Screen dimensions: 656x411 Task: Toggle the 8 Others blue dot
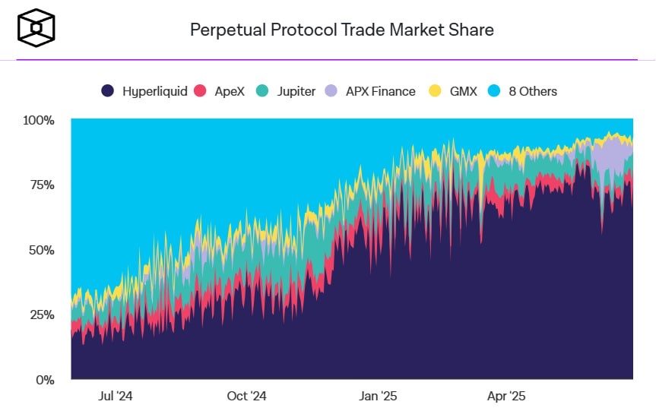[x=494, y=91]
